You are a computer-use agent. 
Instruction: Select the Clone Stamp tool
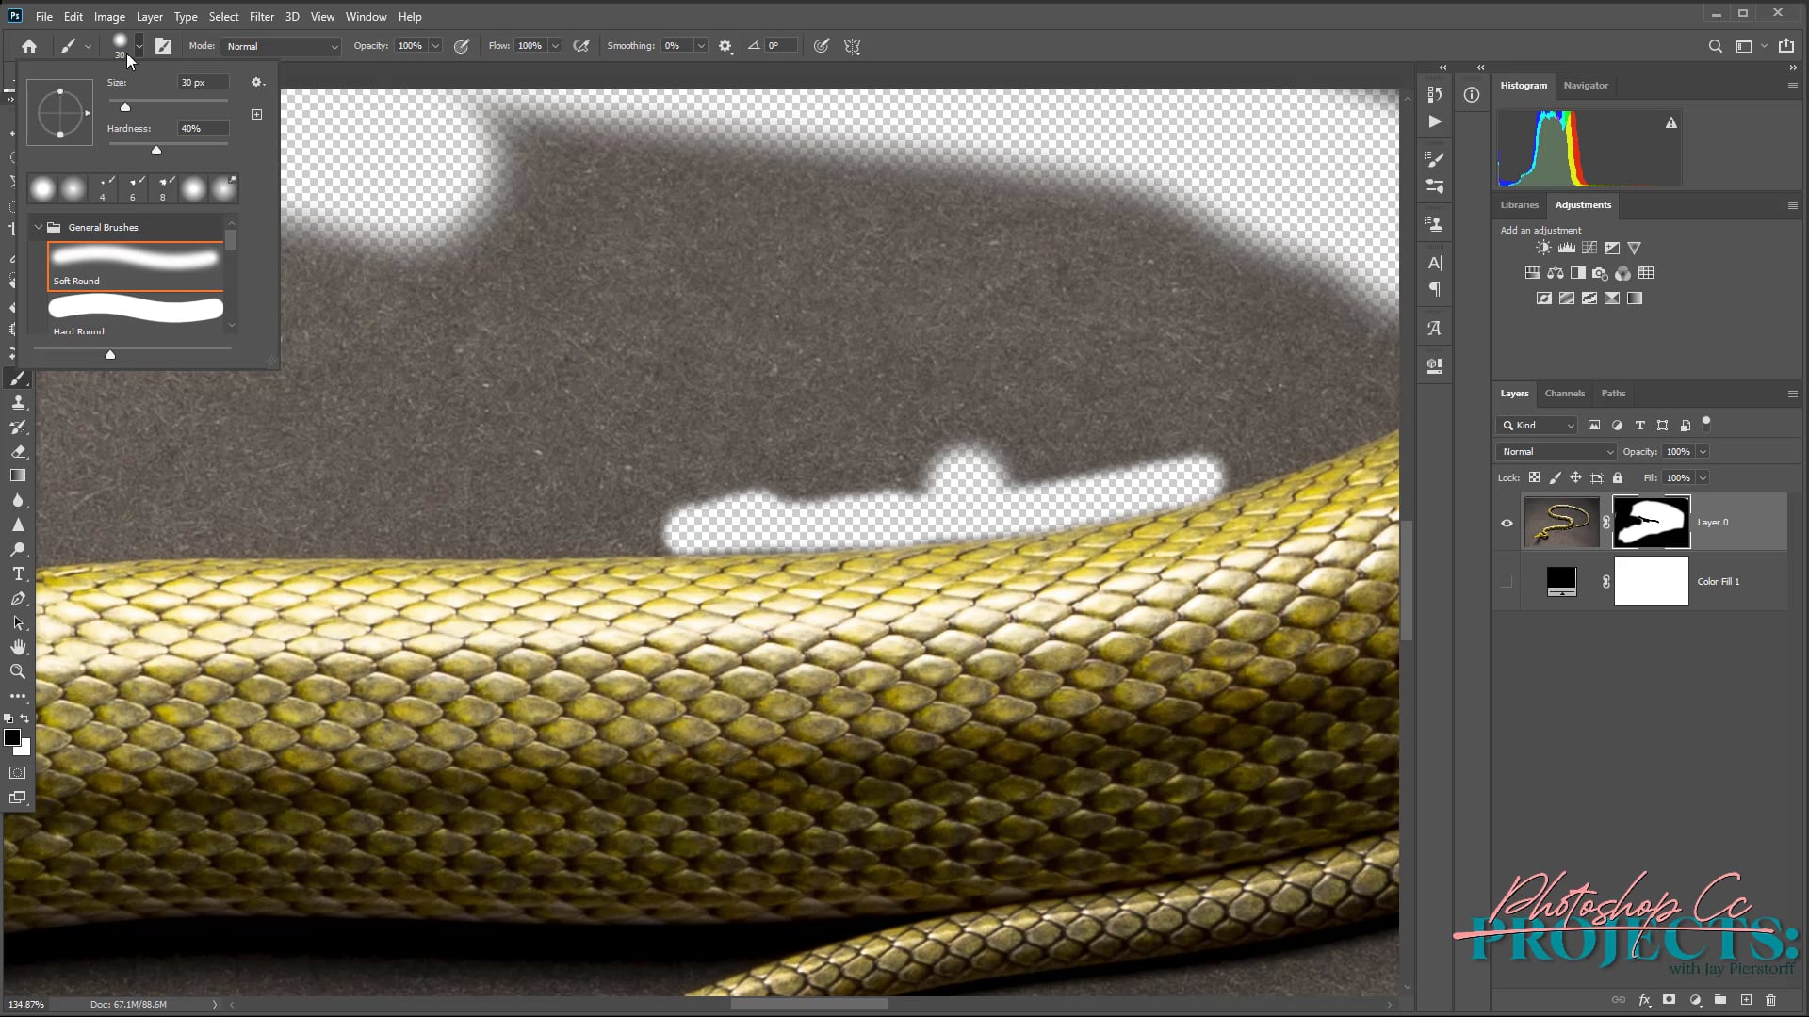18,403
